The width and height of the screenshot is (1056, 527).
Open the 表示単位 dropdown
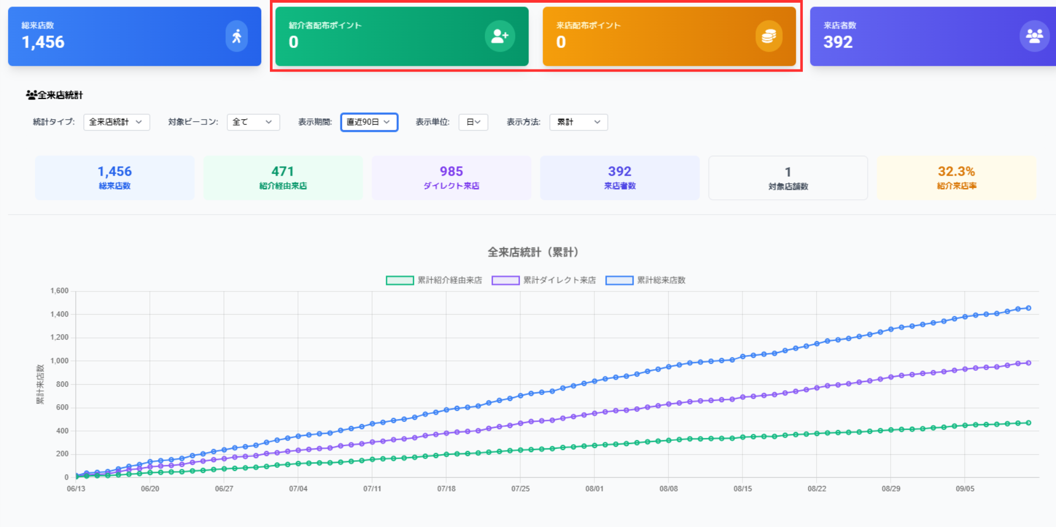click(473, 122)
